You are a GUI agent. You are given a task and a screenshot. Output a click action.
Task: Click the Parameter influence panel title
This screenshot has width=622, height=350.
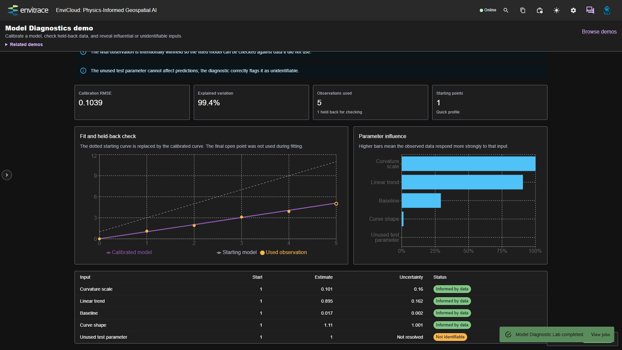click(x=382, y=136)
